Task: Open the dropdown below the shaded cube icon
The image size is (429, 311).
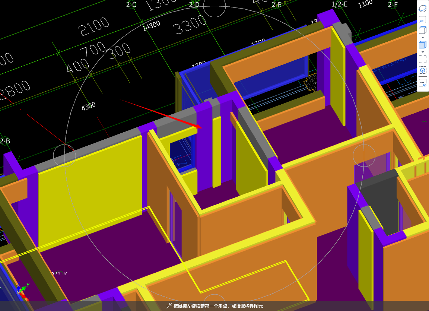Action: [423, 52]
